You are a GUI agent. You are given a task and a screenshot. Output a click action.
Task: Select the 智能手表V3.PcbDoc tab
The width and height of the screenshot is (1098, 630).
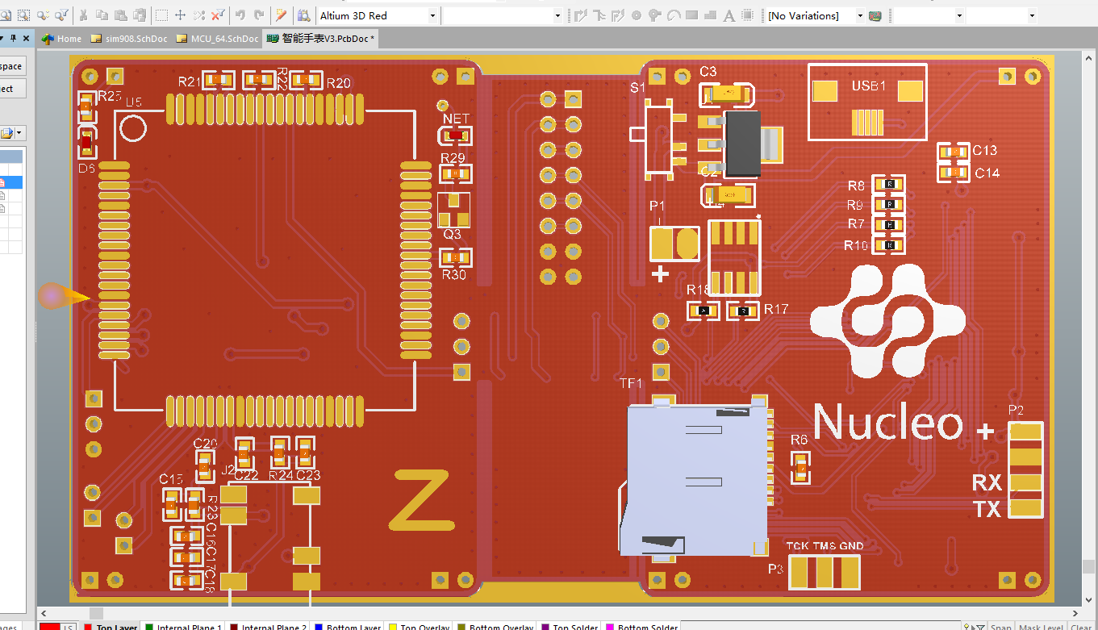click(320, 39)
